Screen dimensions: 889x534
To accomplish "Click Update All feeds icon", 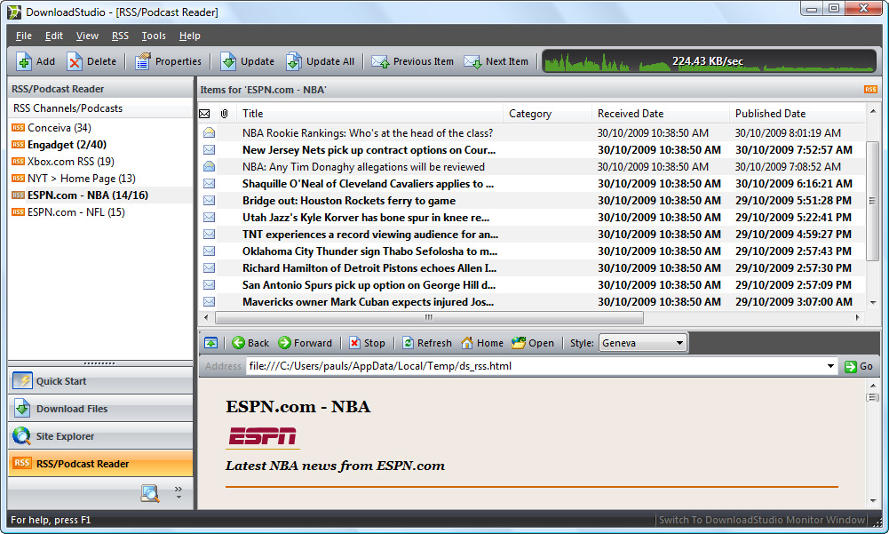I will [294, 61].
